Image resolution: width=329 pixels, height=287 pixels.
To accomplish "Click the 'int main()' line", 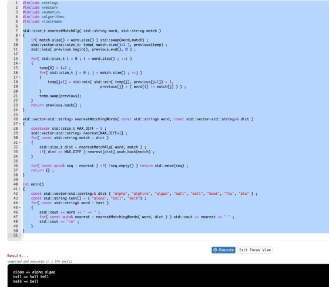I will click(33, 184).
